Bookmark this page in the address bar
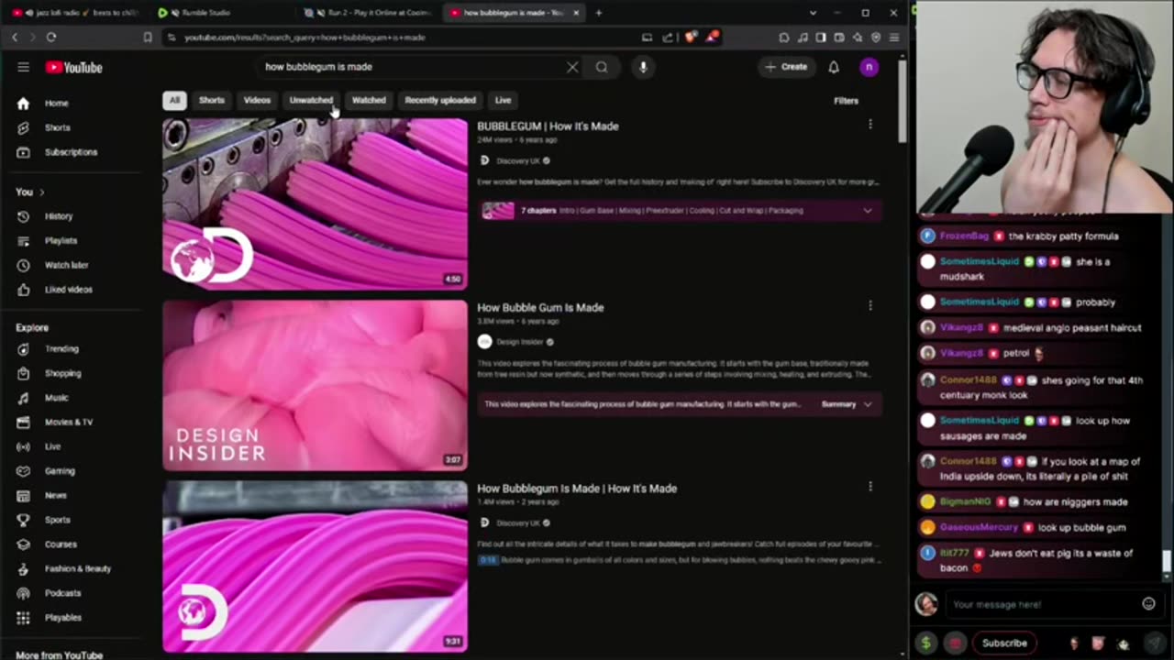The image size is (1174, 660). (x=148, y=38)
